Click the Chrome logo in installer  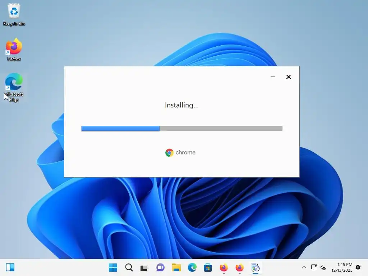click(169, 152)
